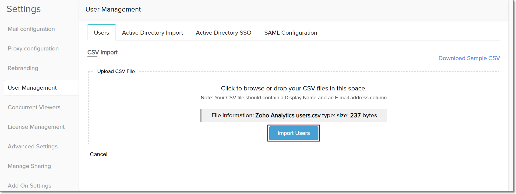This screenshot has height=194, width=516.
Task: Click the Import Users button
Action: pos(294,133)
